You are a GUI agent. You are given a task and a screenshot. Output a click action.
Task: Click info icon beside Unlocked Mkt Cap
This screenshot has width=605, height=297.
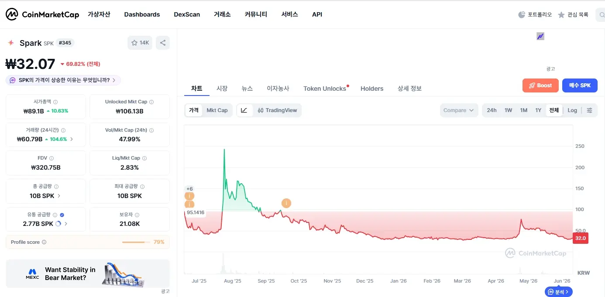coord(151,102)
